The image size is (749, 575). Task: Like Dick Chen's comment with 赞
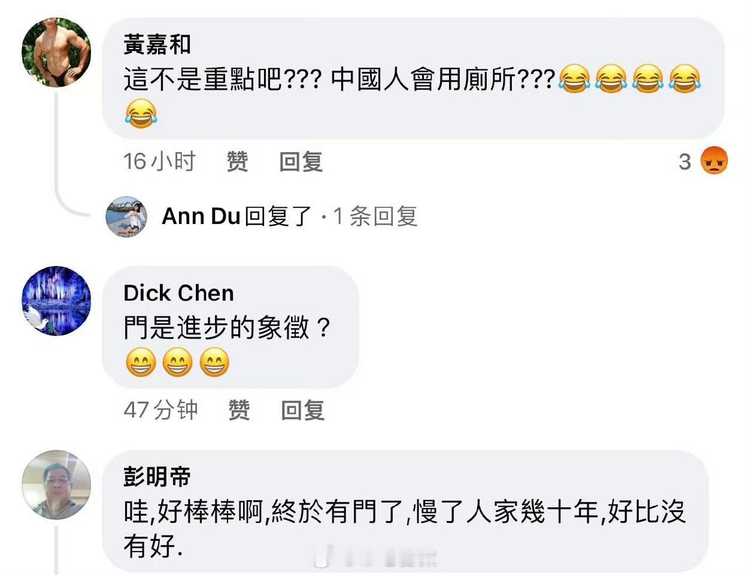(x=239, y=410)
